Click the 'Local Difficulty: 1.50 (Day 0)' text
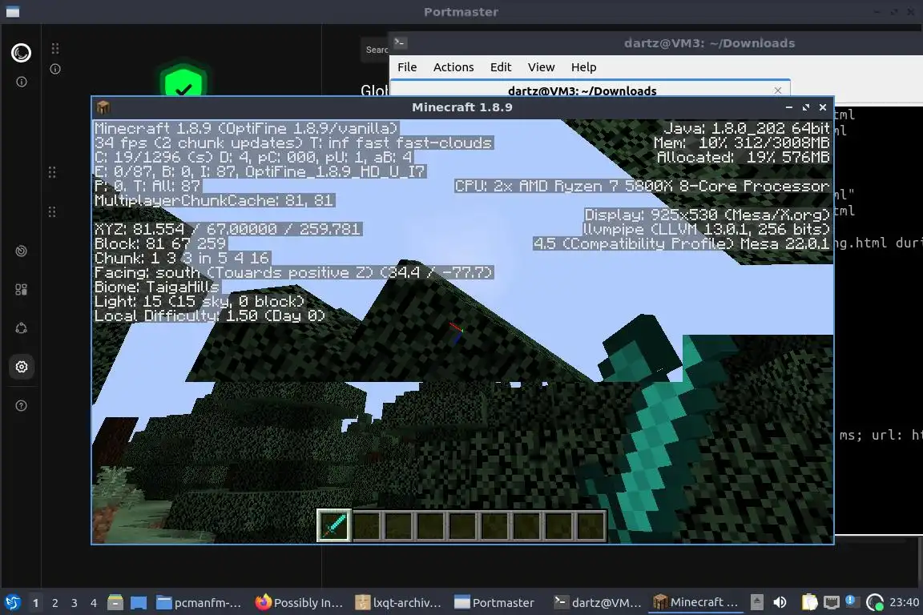Viewport: 923px width, 615px height. pyautogui.click(x=210, y=316)
